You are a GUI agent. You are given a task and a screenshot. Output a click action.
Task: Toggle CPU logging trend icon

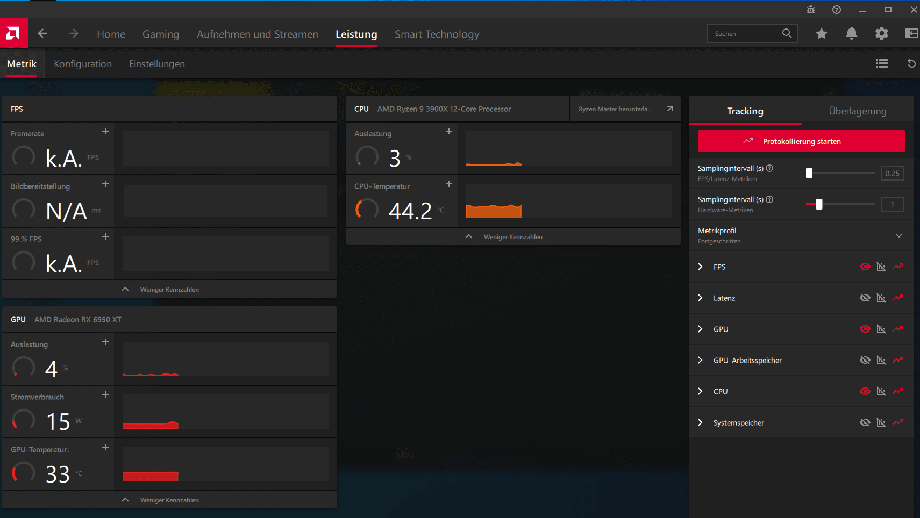click(898, 391)
